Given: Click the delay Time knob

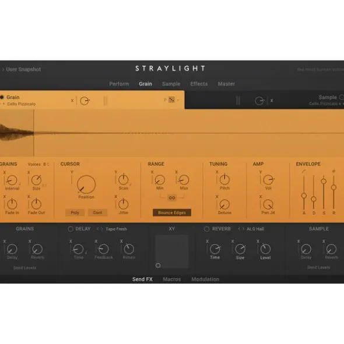Looking at the screenshot, I should click(x=78, y=249).
